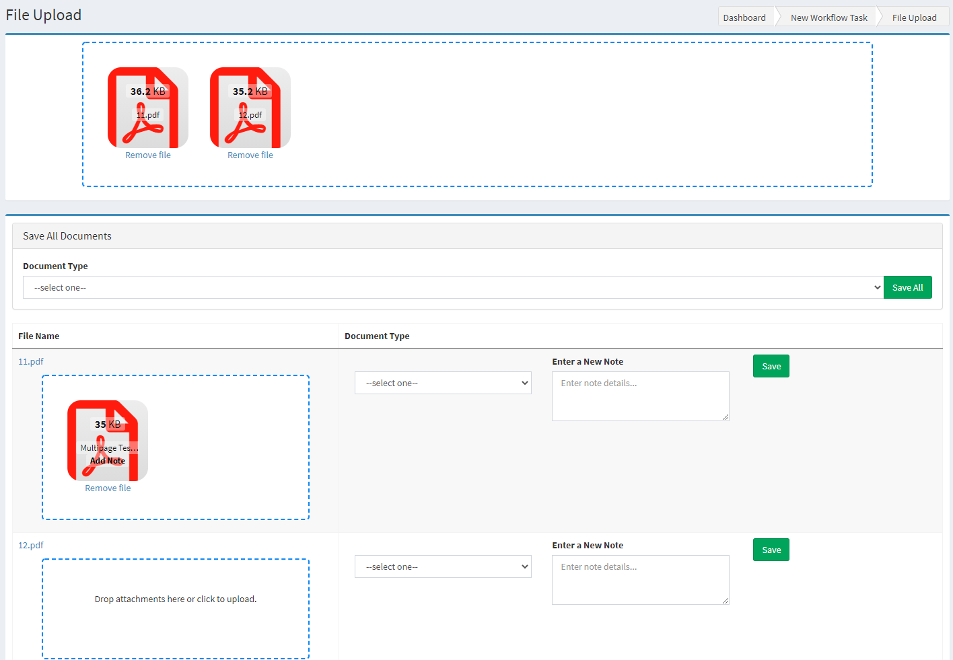Save the 11.pdf document row
This screenshot has width=953, height=660.
pyautogui.click(x=771, y=366)
